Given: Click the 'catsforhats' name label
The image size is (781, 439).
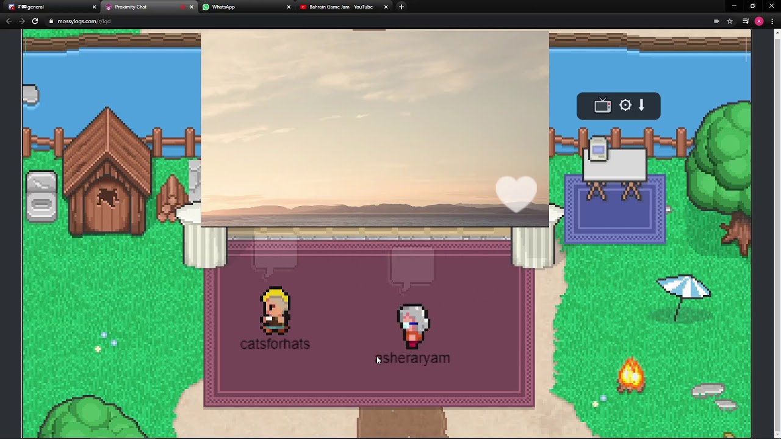Looking at the screenshot, I should (275, 344).
